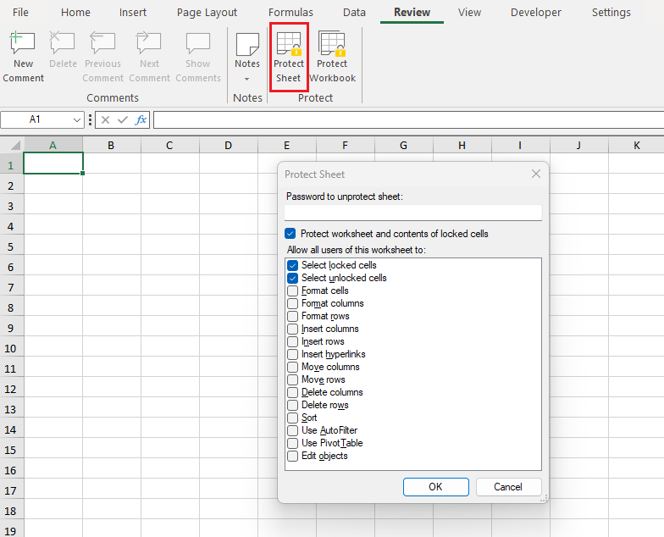This screenshot has height=537, width=664.
Task: Open the File tab
Action: pyautogui.click(x=20, y=12)
